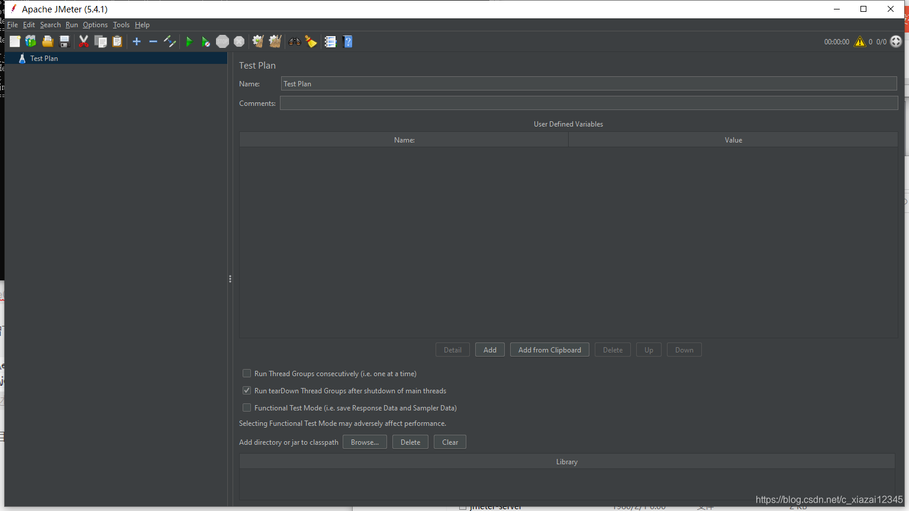909x511 pixels.
Task: Click the Library column header
Action: [567, 462]
